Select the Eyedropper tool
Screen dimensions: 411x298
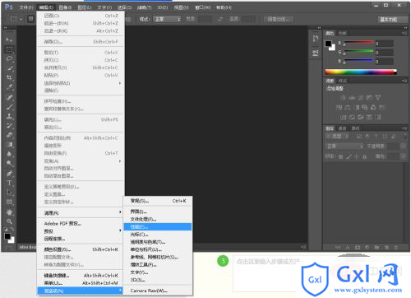pos(9,87)
